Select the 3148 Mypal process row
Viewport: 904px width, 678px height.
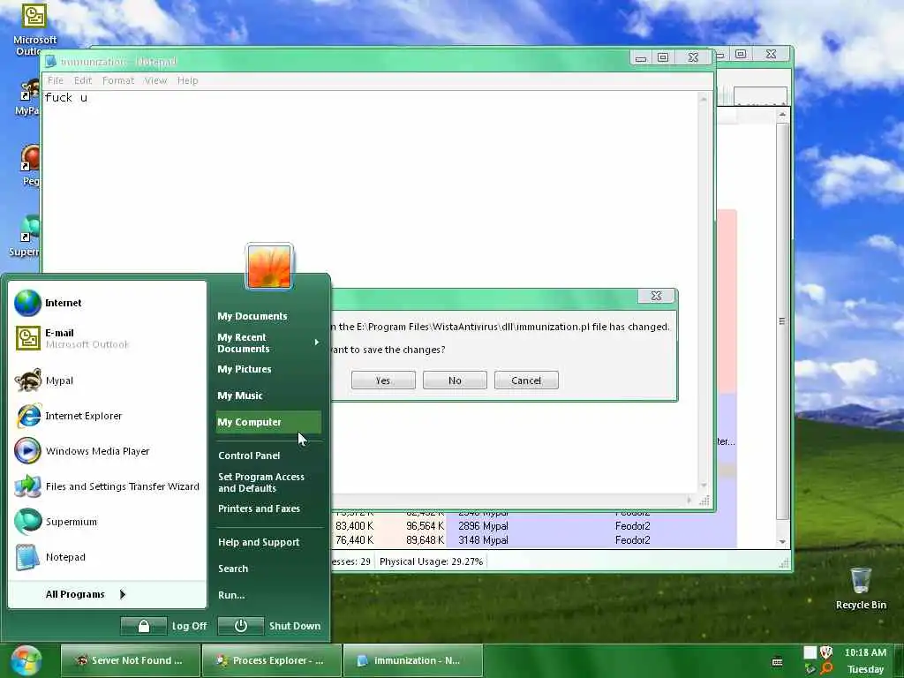[534, 540]
